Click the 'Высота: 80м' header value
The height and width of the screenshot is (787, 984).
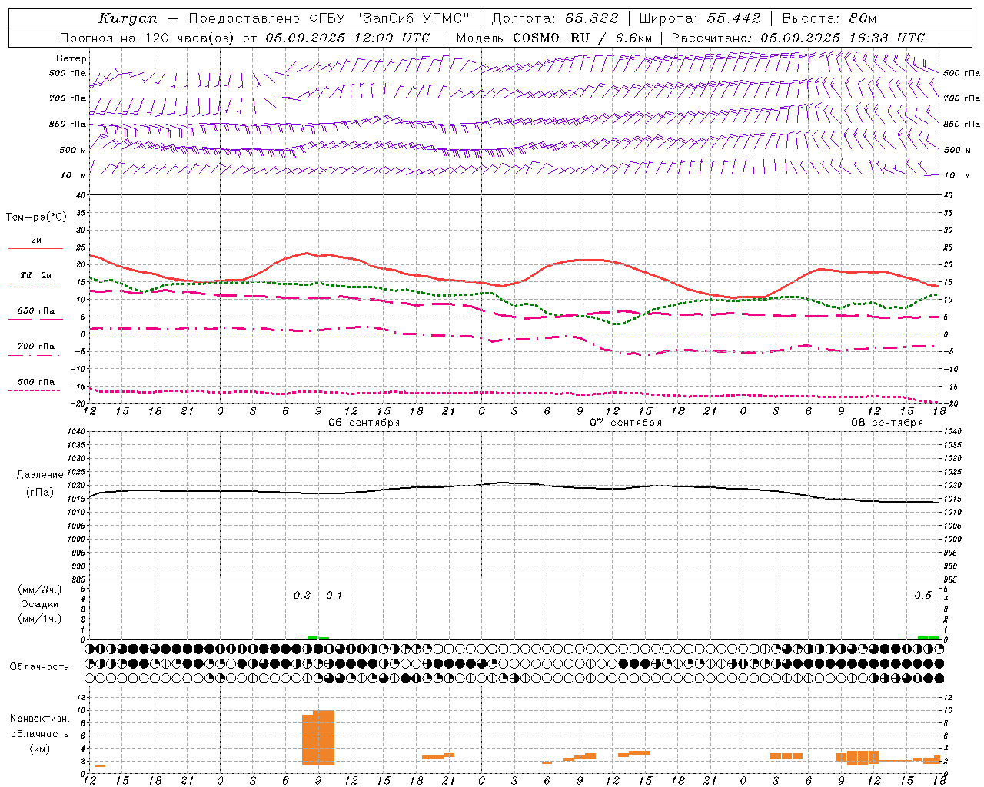(829, 18)
